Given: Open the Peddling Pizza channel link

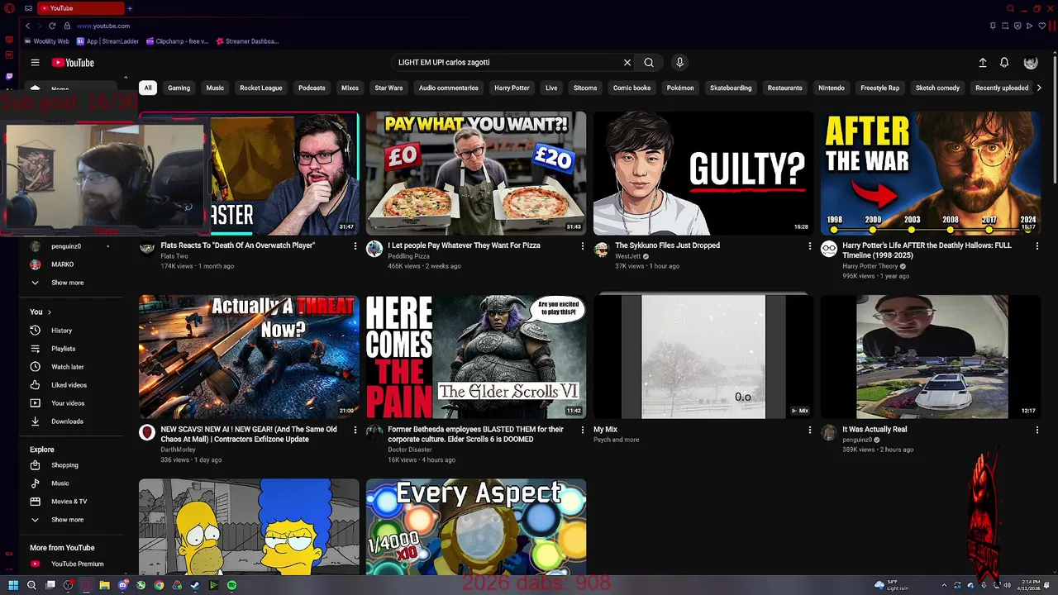Looking at the screenshot, I should (x=408, y=256).
